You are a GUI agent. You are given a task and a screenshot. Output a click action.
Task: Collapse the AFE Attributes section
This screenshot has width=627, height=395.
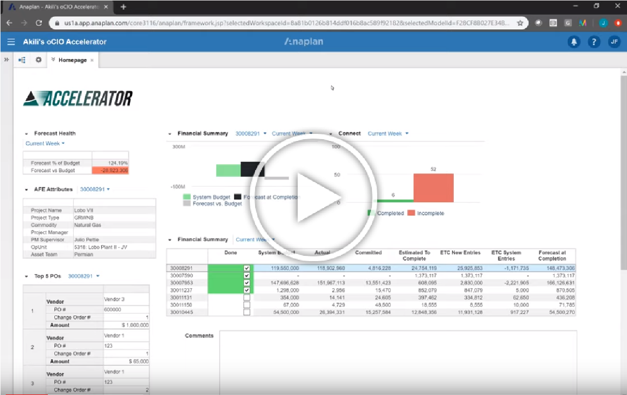pos(27,189)
